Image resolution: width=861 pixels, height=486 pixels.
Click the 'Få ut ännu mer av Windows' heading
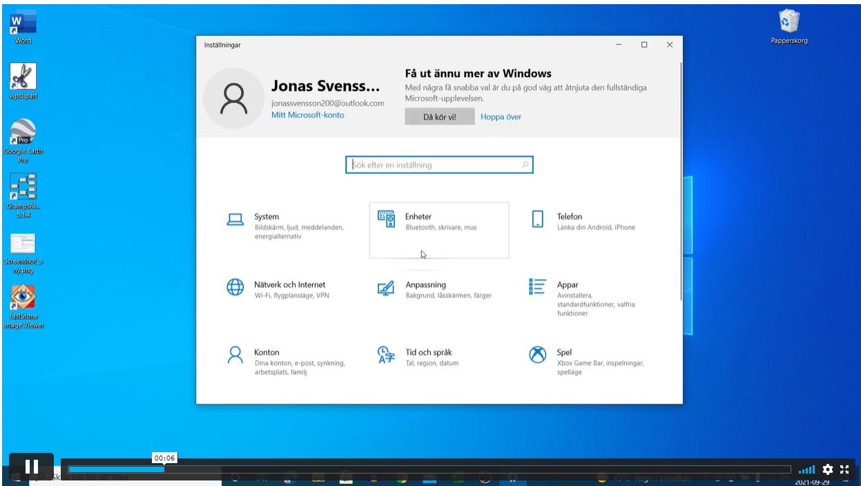click(478, 73)
